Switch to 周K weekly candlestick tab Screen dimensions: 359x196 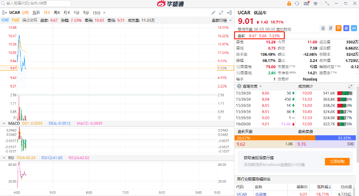57,12
